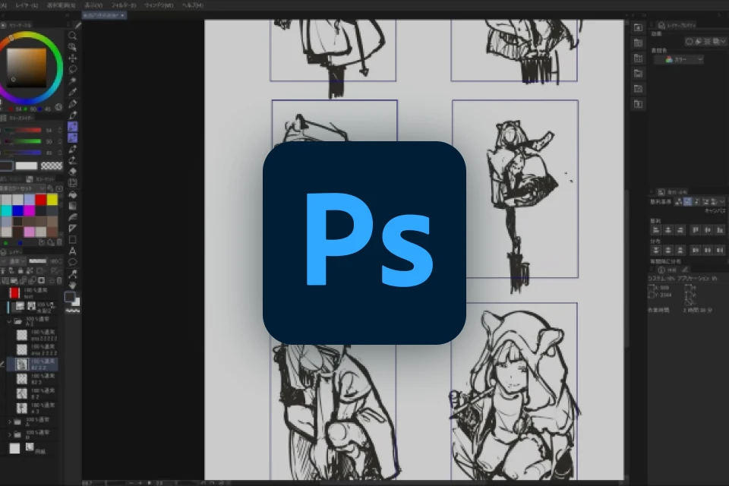
Task: Open the alignment reference dropdown arrow
Action: point(722,201)
